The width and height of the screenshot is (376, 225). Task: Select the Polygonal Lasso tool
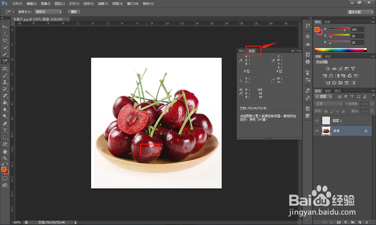point(5,41)
